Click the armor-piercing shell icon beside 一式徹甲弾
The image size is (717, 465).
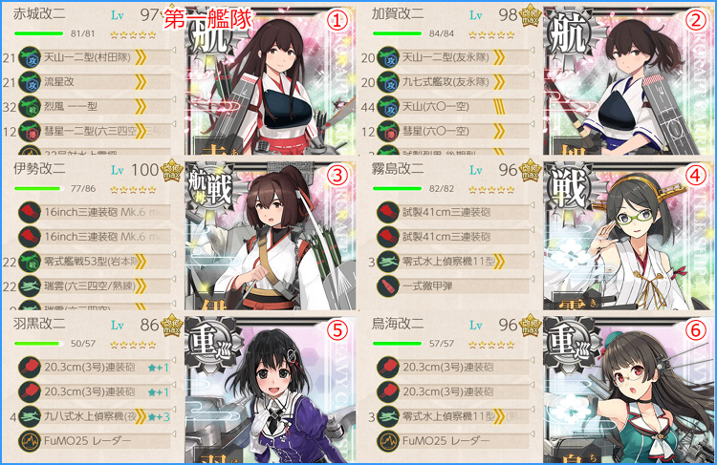(x=388, y=286)
